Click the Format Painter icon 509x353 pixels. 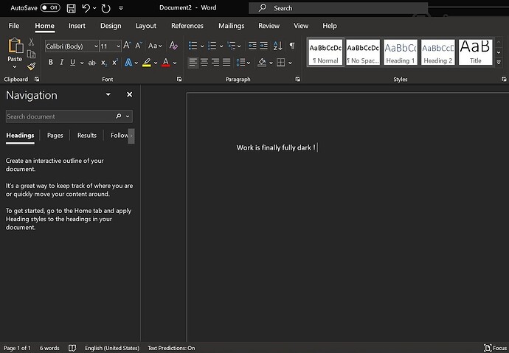click(32, 66)
